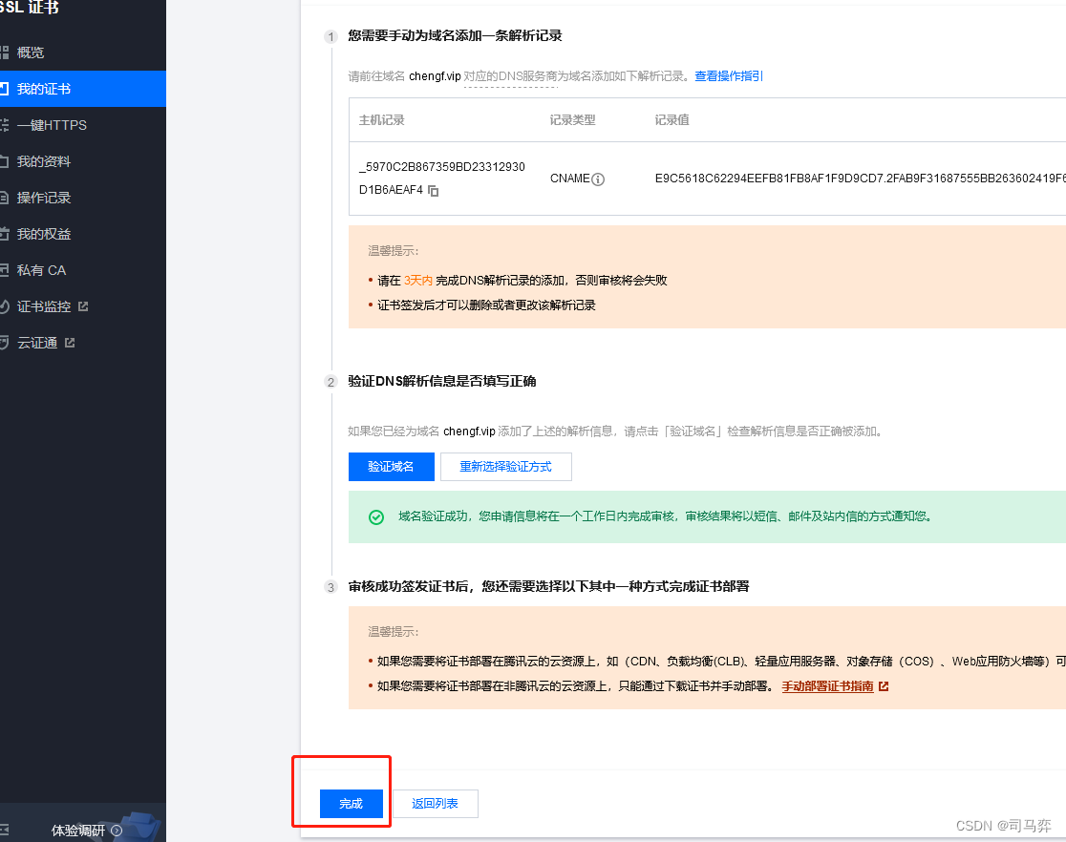Open the 手动部署证书指南 link
The height and width of the screenshot is (842, 1066).
click(x=827, y=686)
